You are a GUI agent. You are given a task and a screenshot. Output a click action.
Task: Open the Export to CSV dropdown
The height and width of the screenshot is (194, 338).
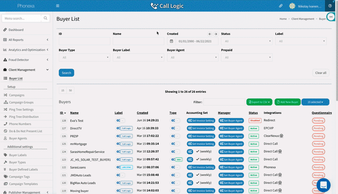point(259,102)
